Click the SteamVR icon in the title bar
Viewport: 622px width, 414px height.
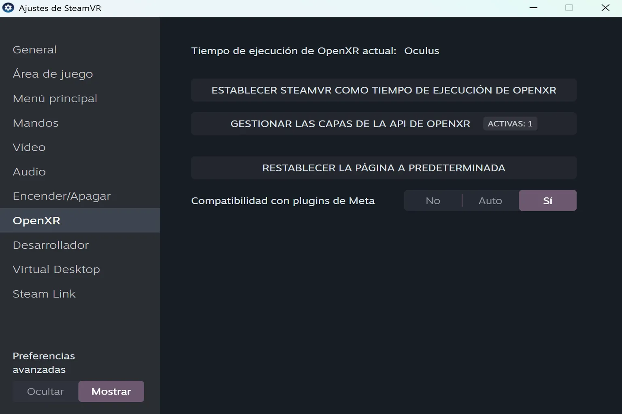pos(8,8)
